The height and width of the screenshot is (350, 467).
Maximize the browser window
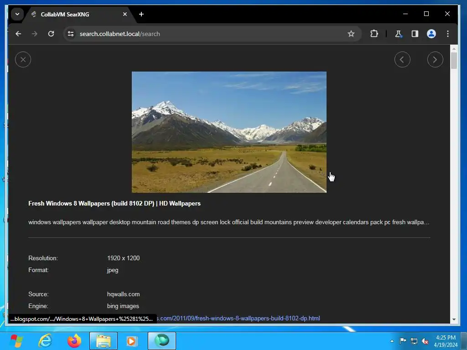click(x=426, y=14)
